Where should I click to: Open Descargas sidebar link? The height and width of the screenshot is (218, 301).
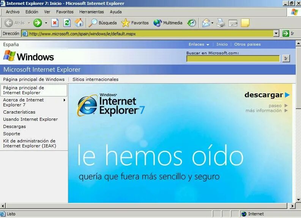(14, 126)
